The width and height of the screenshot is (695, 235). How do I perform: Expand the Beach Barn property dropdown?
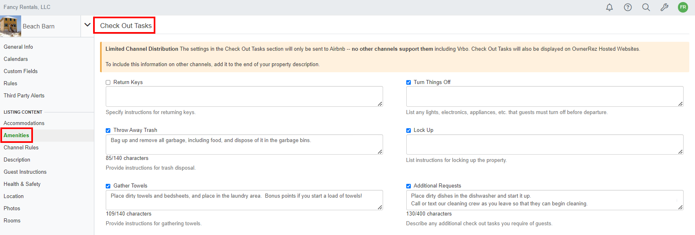tap(87, 25)
